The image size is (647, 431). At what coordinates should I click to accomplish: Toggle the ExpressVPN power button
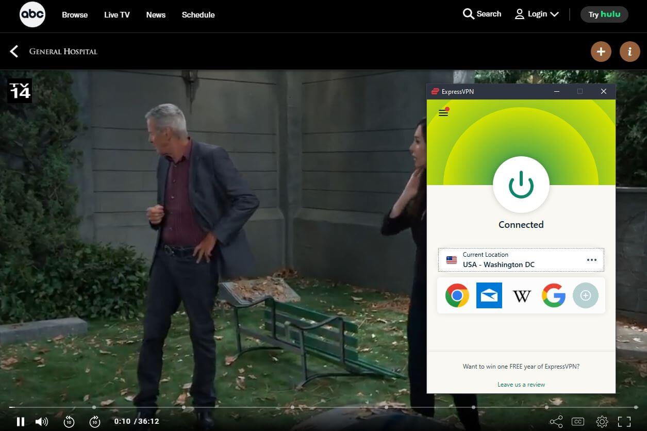coord(521,185)
